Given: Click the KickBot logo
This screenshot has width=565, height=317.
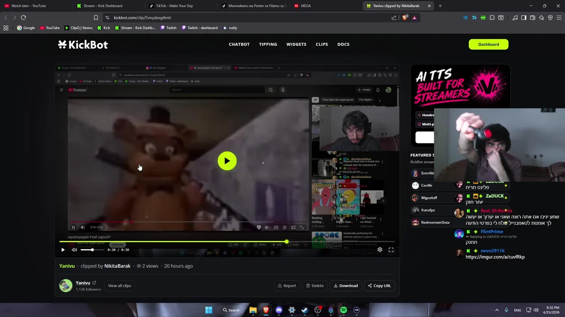Looking at the screenshot, I should (x=83, y=44).
